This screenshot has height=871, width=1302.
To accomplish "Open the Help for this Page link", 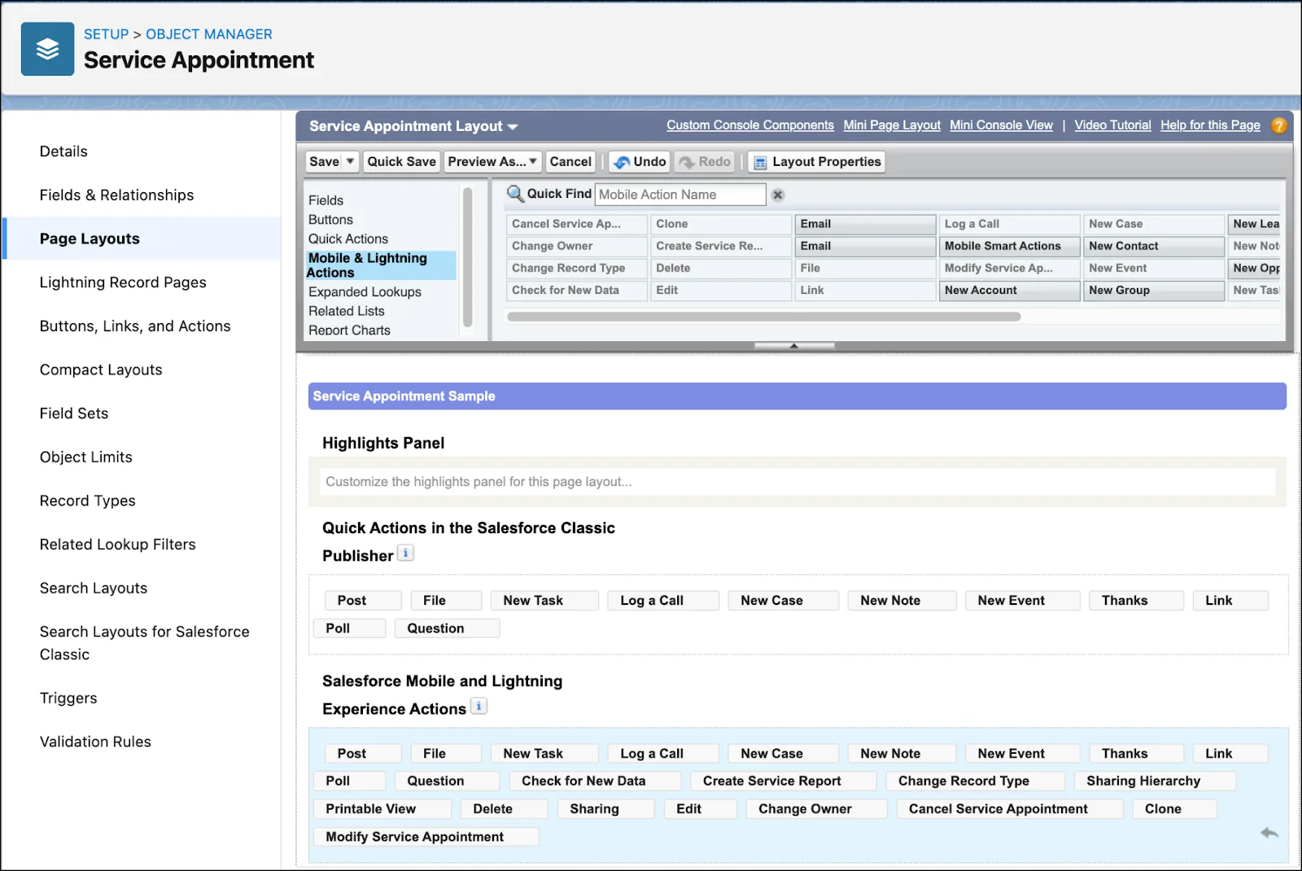I will tap(1210, 125).
